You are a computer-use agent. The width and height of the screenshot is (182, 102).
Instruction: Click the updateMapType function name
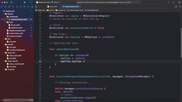[x=65, y=49]
